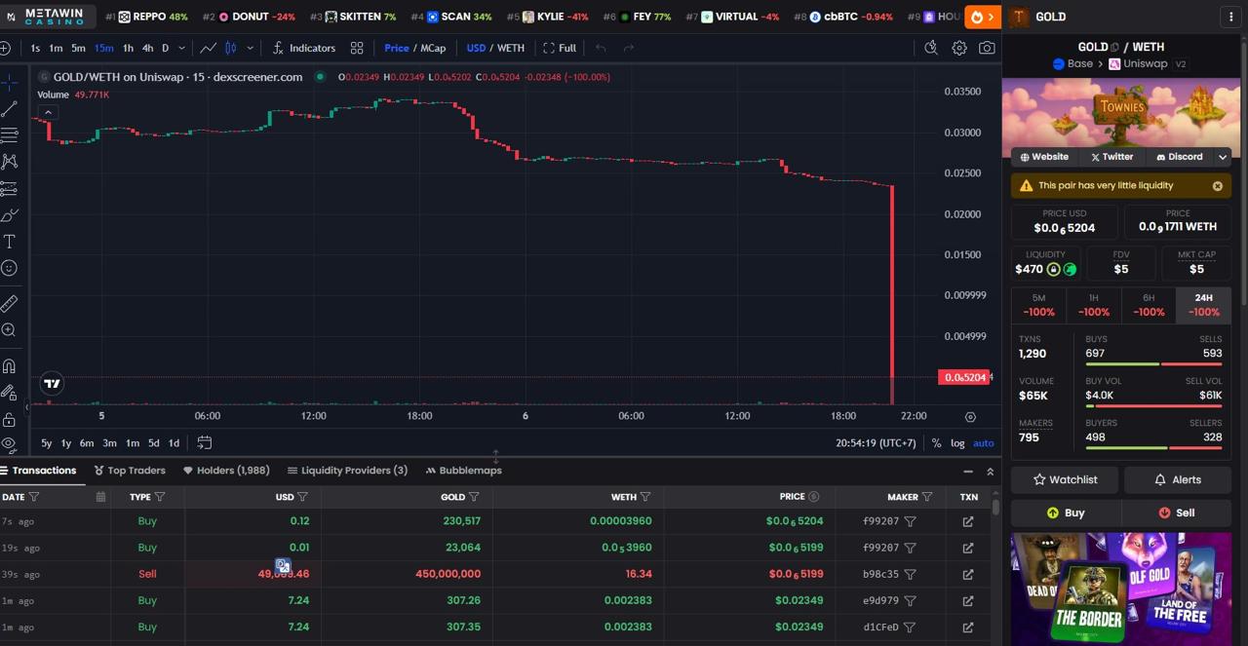Switch chart from Price to MCap
1248x646 pixels.
pos(433,48)
